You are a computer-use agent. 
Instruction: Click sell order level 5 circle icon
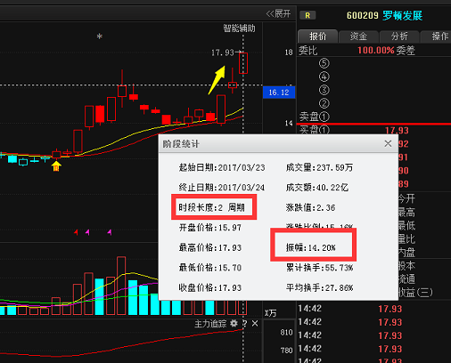coord(324,63)
